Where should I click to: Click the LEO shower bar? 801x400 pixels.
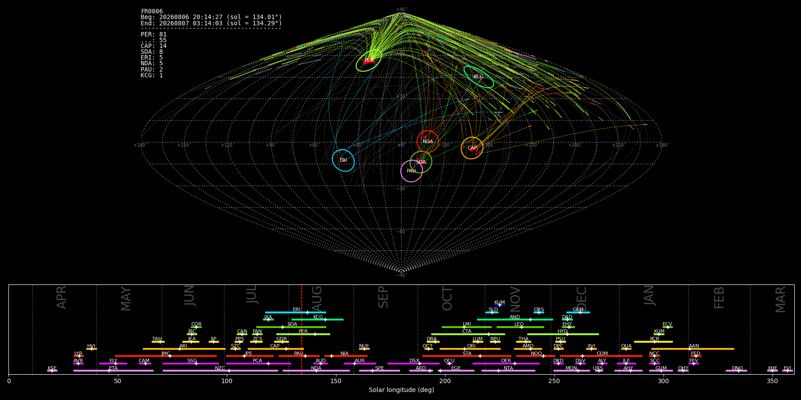[520, 327]
